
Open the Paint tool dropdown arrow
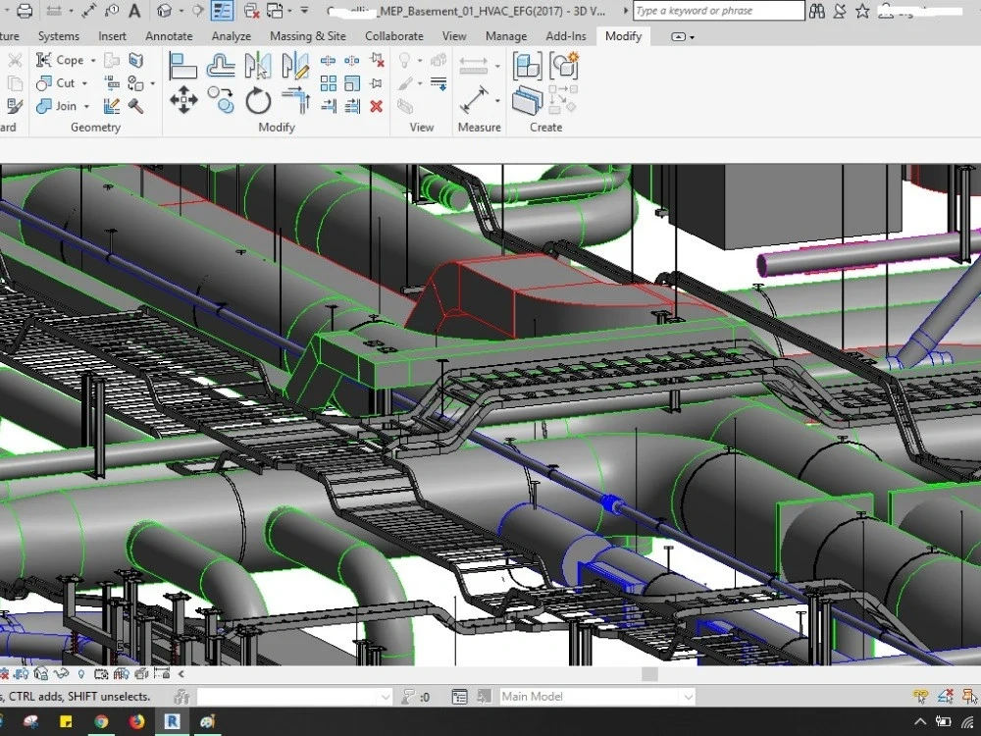tap(152, 83)
